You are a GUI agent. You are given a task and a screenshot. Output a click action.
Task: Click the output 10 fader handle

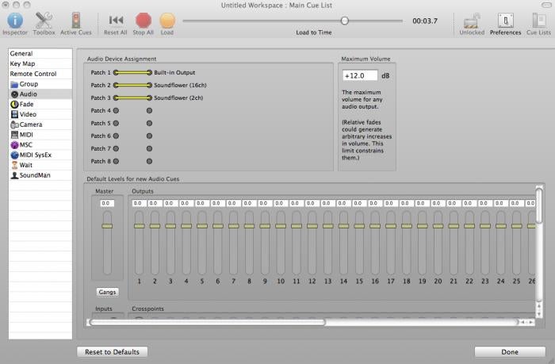pos(281,226)
